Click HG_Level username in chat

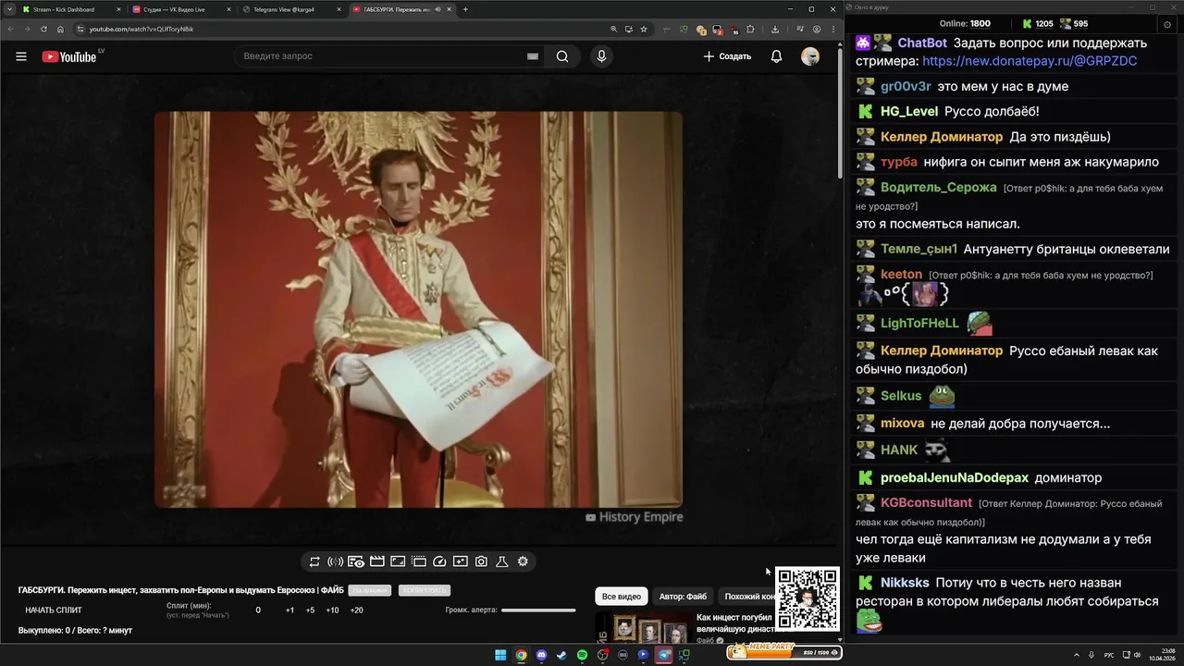[909, 111]
